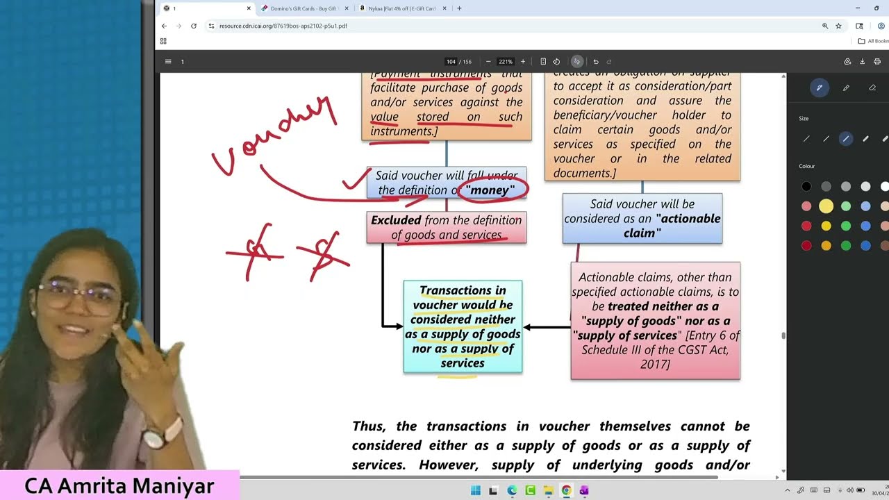
Task: Open the PDF sidebar menu
Action: click(168, 61)
